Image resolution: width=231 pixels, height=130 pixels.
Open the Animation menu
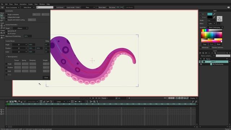(23, 4)
